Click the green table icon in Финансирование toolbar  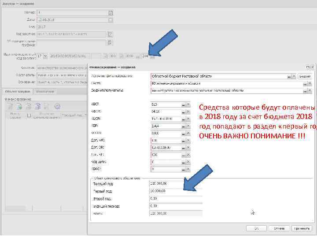point(19,106)
